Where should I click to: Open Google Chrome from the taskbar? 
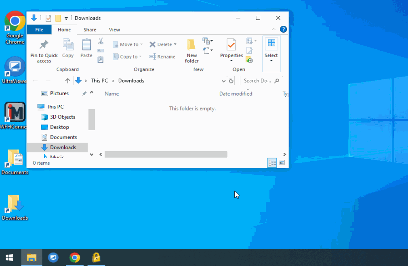74,258
